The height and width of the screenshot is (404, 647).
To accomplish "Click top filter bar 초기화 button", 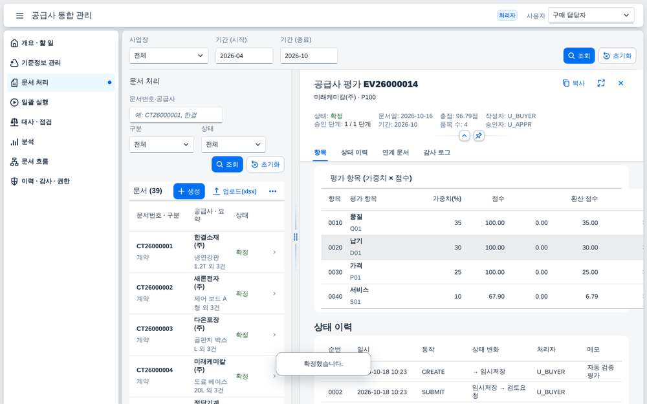I will coord(617,56).
